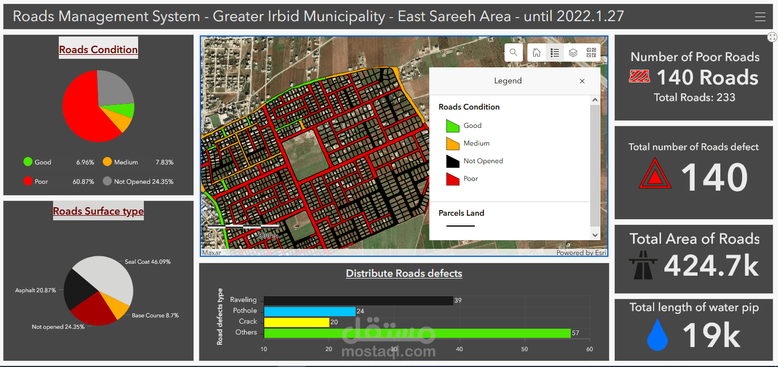This screenshot has height=367, width=778.
Task: Click the home default extent icon
Action: (536, 52)
